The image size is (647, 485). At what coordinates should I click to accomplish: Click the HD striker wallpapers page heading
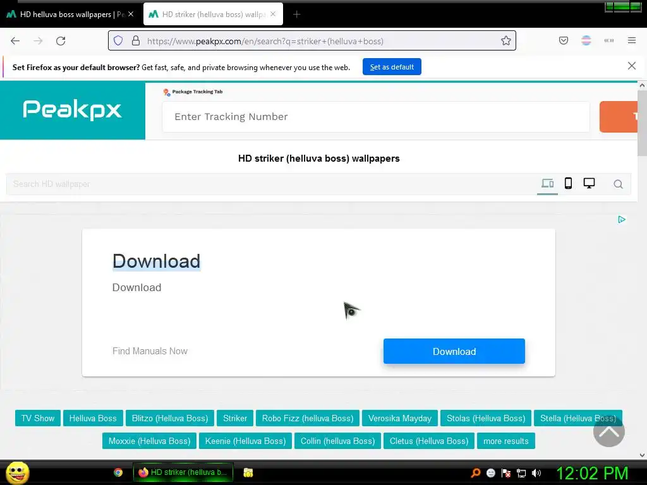319,159
